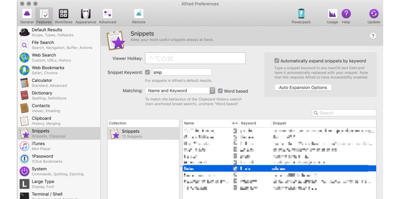
Task: Toggle the Snippet Keyword checkbox
Action: pos(147,72)
